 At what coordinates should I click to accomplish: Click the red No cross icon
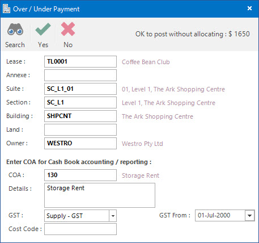coord(68,29)
